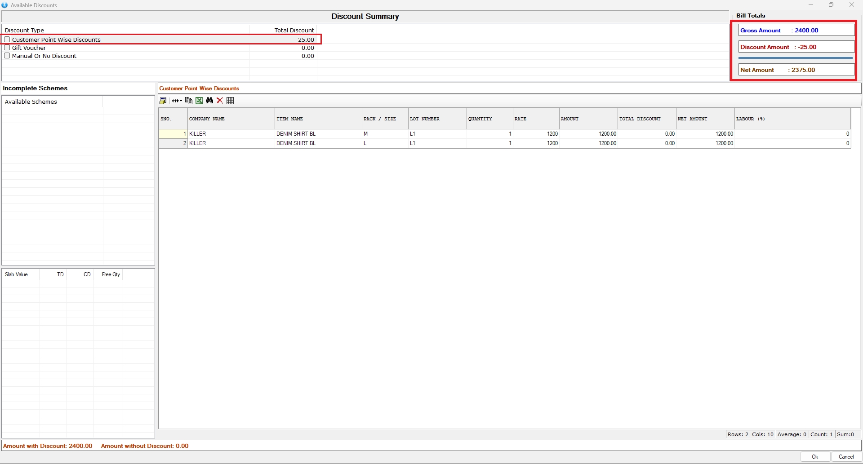Click the Slab Value column header
The width and height of the screenshot is (863, 464).
(17, 274)
